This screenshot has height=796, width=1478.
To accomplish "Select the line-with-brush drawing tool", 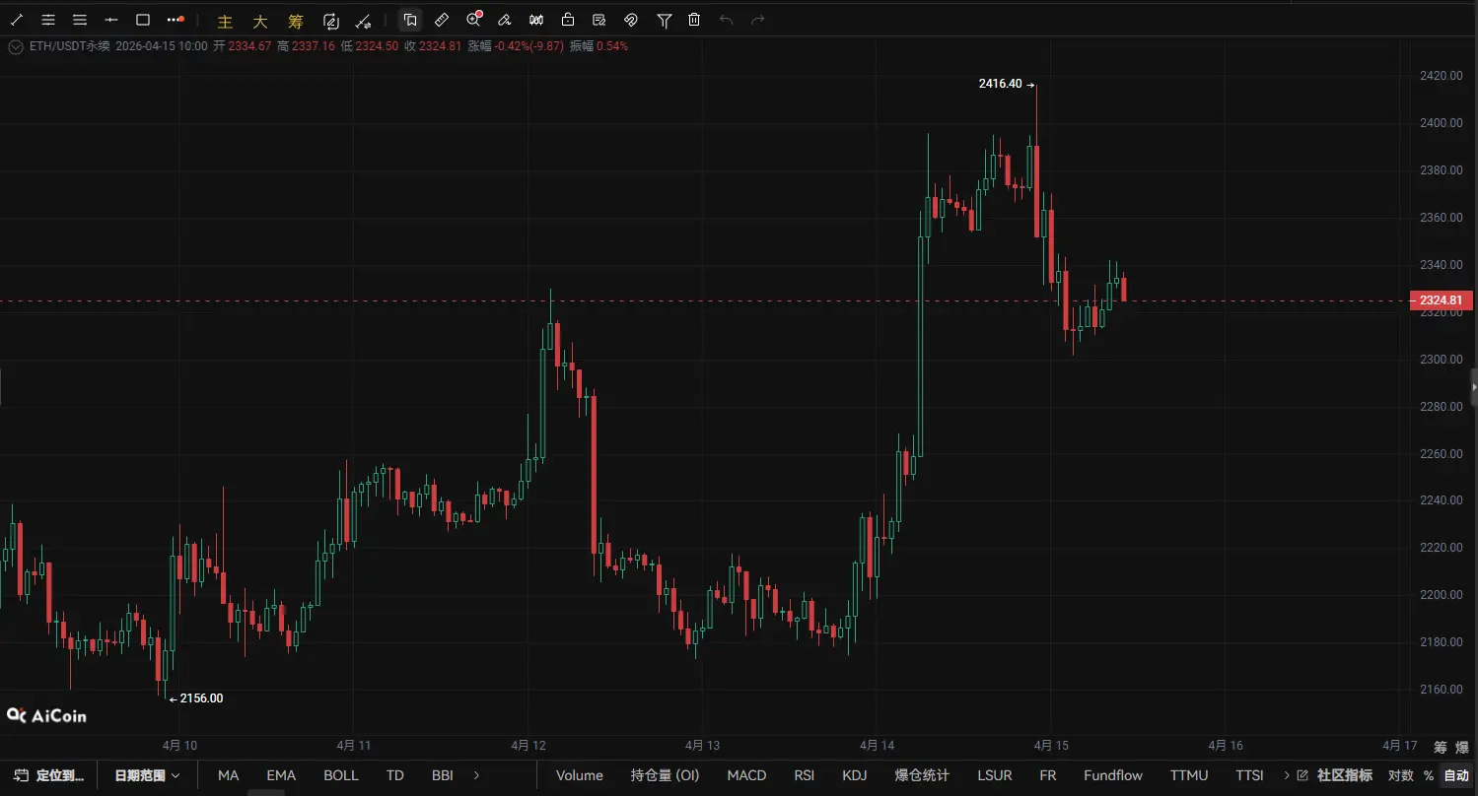I will coord(363,20).
